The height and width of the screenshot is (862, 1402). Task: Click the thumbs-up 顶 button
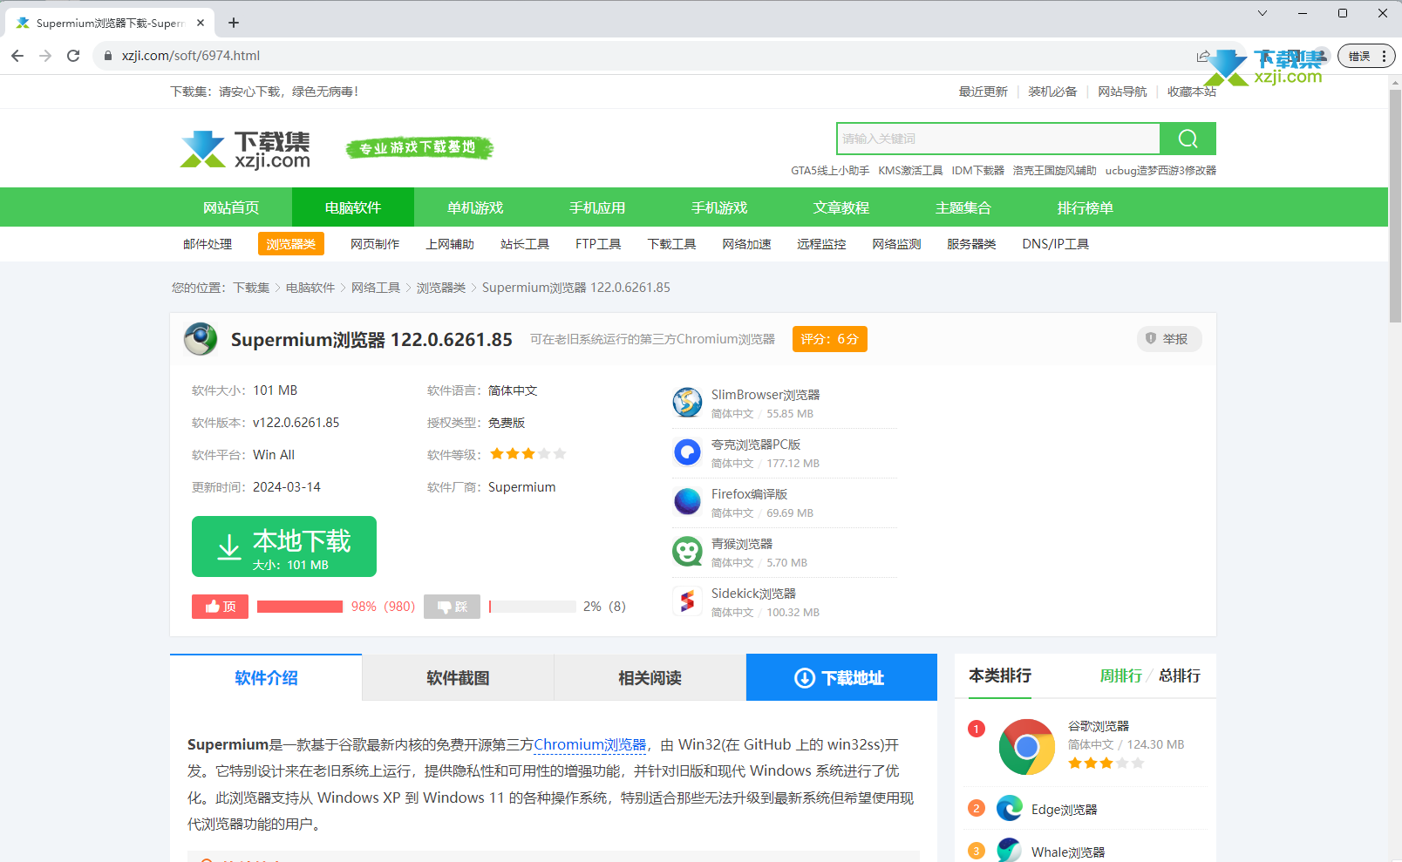click(220, 607)
